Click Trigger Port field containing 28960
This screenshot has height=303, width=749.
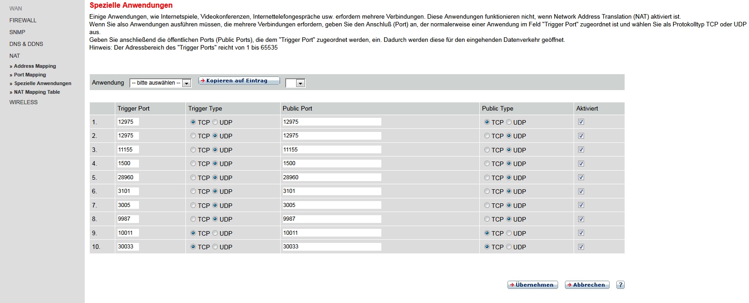(x=128, y=177)
